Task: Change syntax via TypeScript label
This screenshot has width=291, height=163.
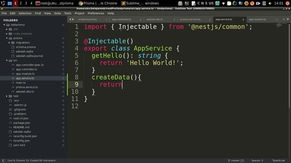Action: (278, 161)
